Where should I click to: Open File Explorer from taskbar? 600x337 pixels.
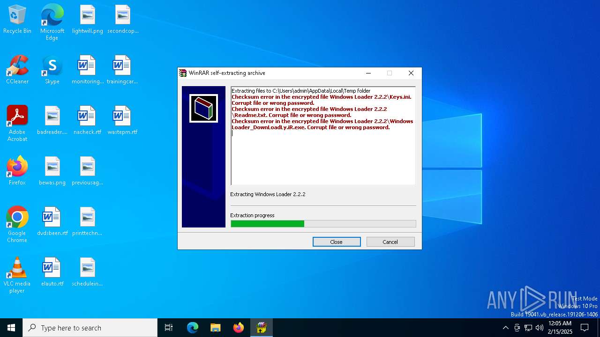(x=216, y=328)
